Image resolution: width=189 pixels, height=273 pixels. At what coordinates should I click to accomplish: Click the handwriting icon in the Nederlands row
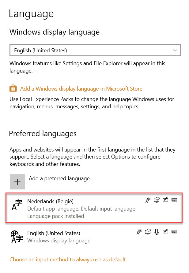165,200
